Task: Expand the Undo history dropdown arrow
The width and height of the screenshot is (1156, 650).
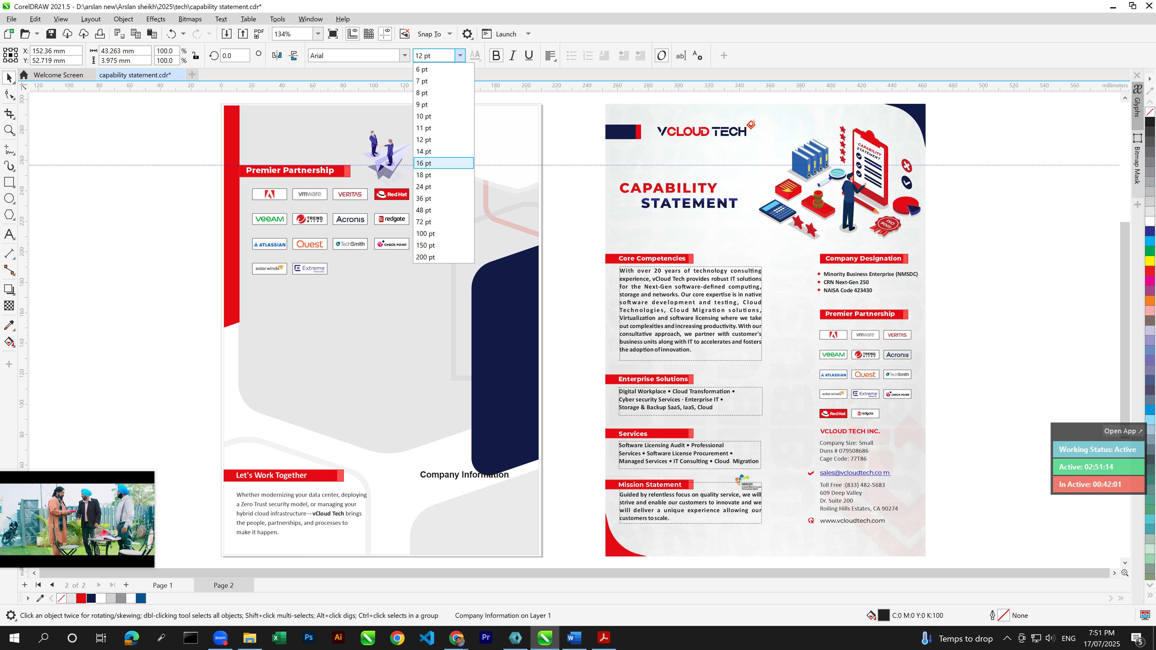Action: click(x=183, y=34)
